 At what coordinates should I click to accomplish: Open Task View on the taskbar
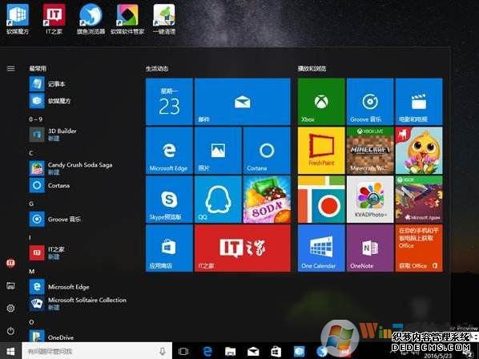[183, 351]
